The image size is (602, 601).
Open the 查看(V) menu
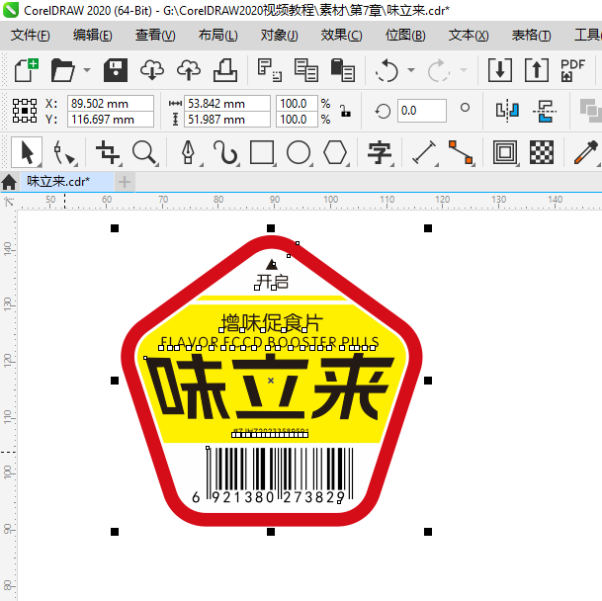click(155, 36)
